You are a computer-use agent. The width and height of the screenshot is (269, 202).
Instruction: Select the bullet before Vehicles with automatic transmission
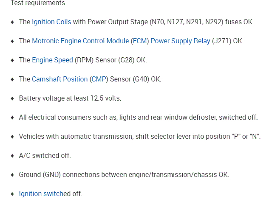pyautogui.click(x=12, y=137)
